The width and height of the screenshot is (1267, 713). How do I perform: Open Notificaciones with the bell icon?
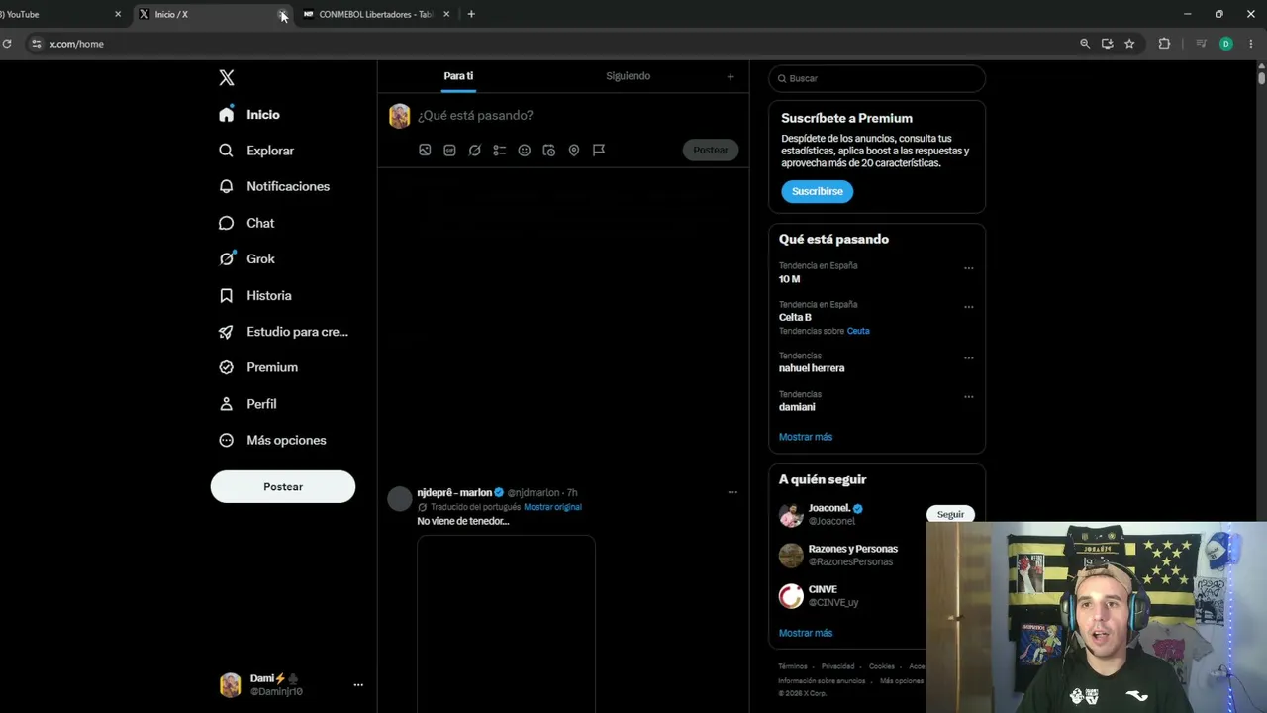[x=227, y=186]
